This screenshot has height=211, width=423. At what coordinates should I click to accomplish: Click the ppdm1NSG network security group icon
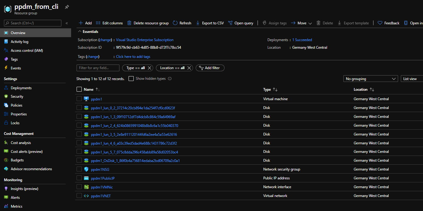coord(86,169)
